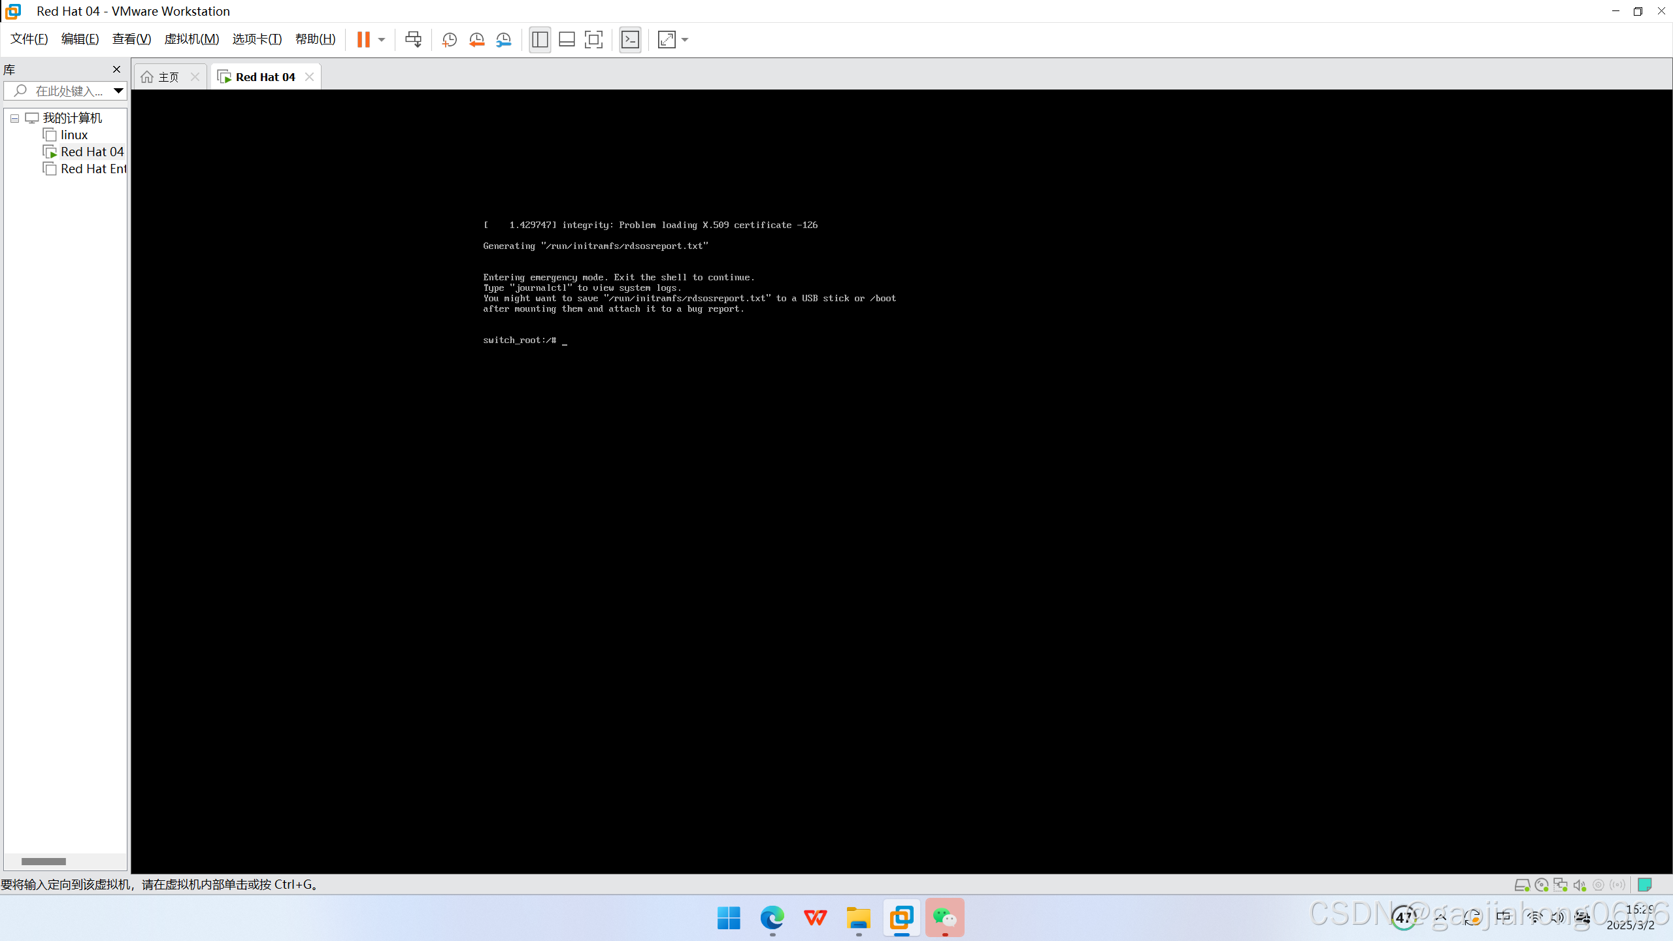Pause the running virtual machine
Image resolution: width=1673 pixels, height=941 pixels.
[x=365, y=39]
